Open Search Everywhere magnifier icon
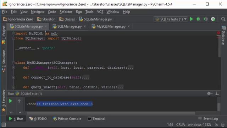Screen dimensions: 227x128 [x=223, y=19]
